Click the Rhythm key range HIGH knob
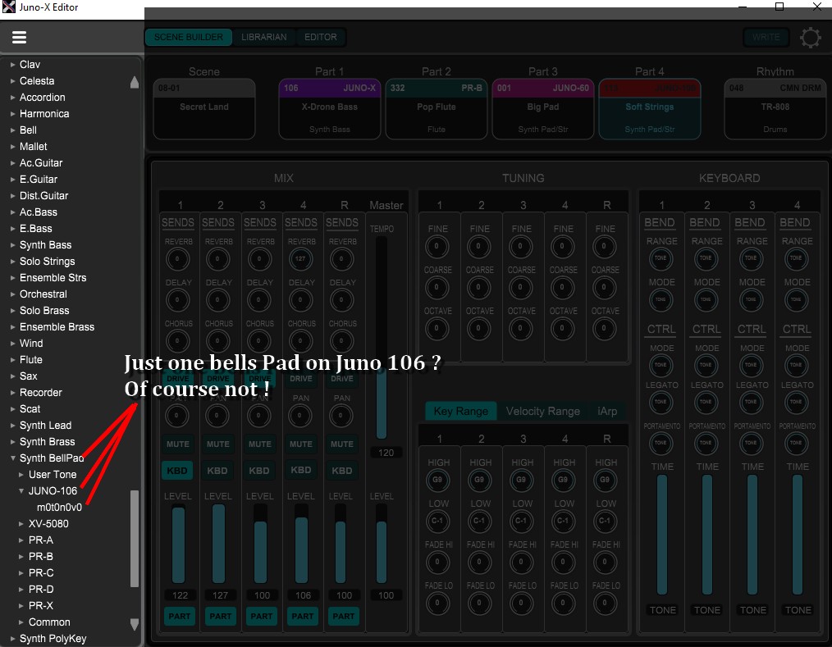Viewport: 832px width, 647px height. click(x=605, y=480)
